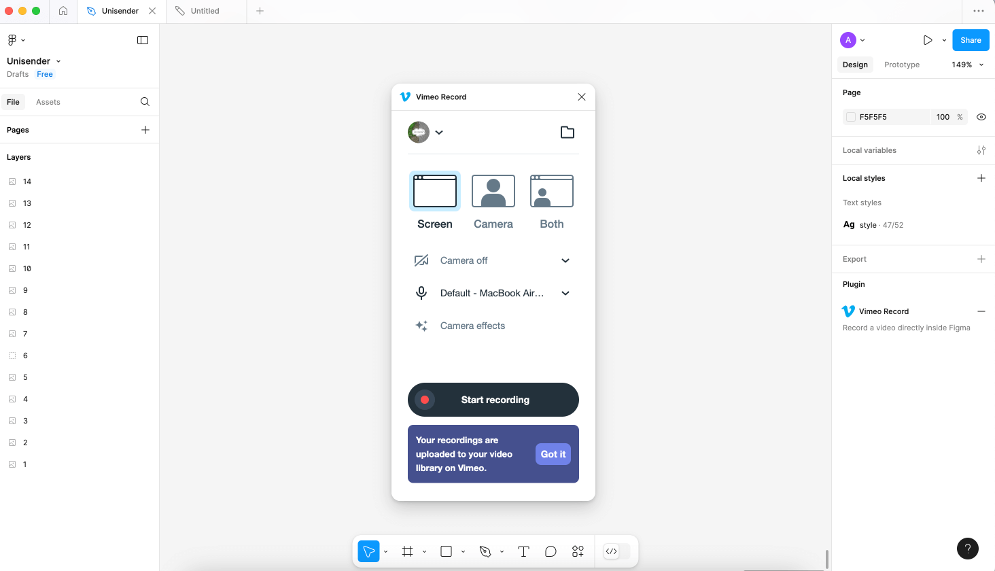Open user avatar A menu
The width and height of the screenshot is (995, 571).
pos(852,40)
